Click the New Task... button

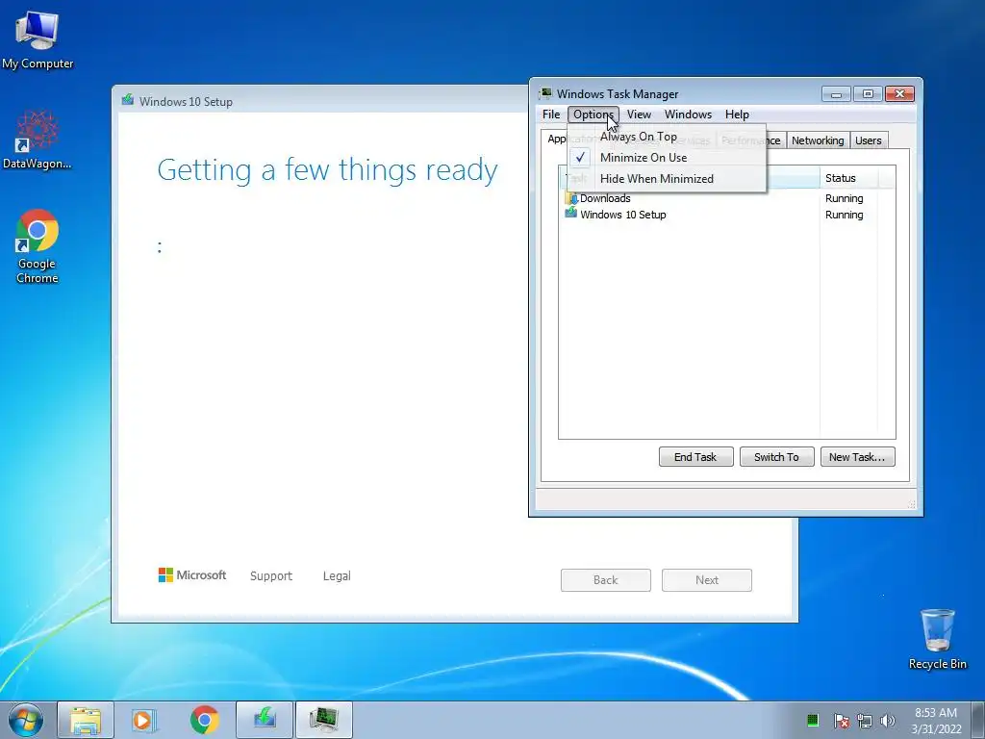click(857, 457)
